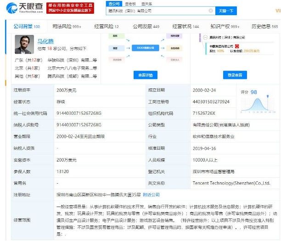
Task: Click the 附近公司 link
Action: pos(151,195)
